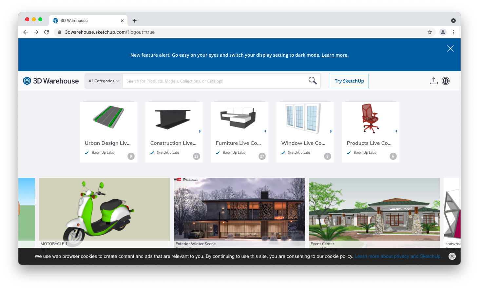Screen dimensions: 479x289
Task: Click SketchUp Labs under Urban Design
Action: (x=103, y=153)
